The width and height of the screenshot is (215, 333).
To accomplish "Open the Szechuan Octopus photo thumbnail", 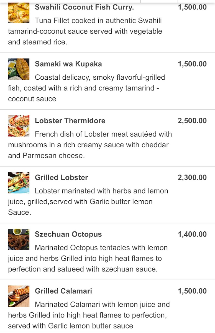I will tap(19, 239).
